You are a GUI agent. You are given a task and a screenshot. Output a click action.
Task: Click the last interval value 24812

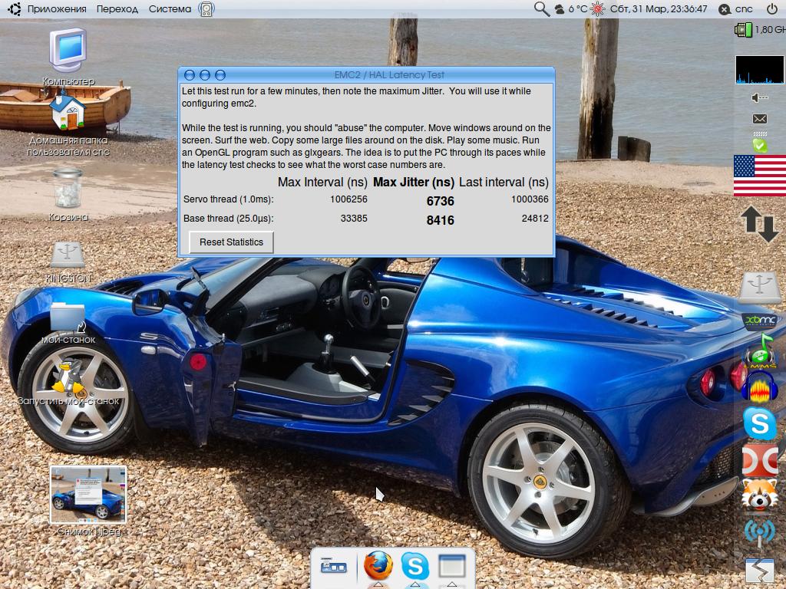pos(535,219)
